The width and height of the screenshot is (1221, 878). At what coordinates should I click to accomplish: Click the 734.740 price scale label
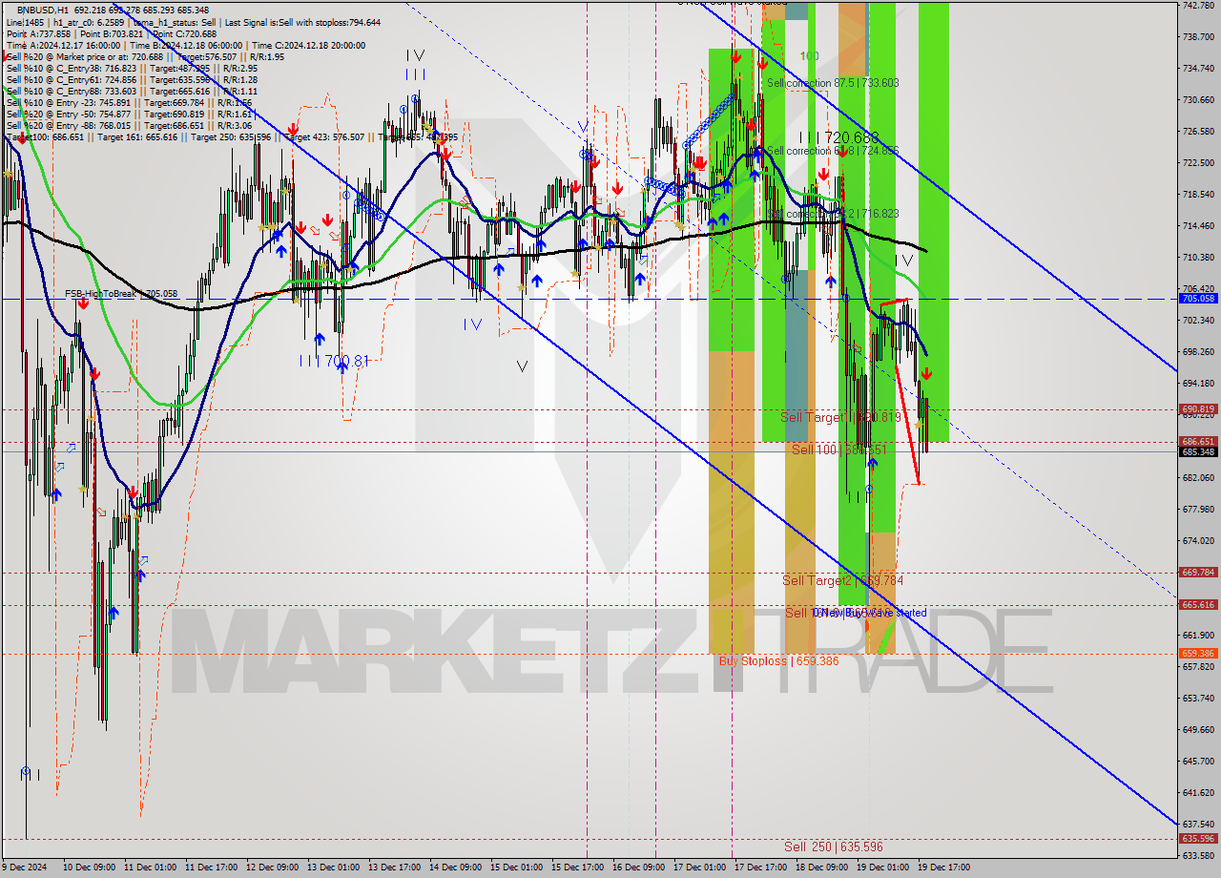pos(1198,68)
